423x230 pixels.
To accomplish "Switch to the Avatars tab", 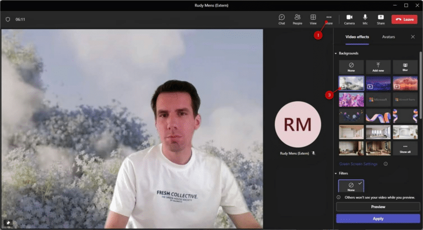I will (388, 37).
